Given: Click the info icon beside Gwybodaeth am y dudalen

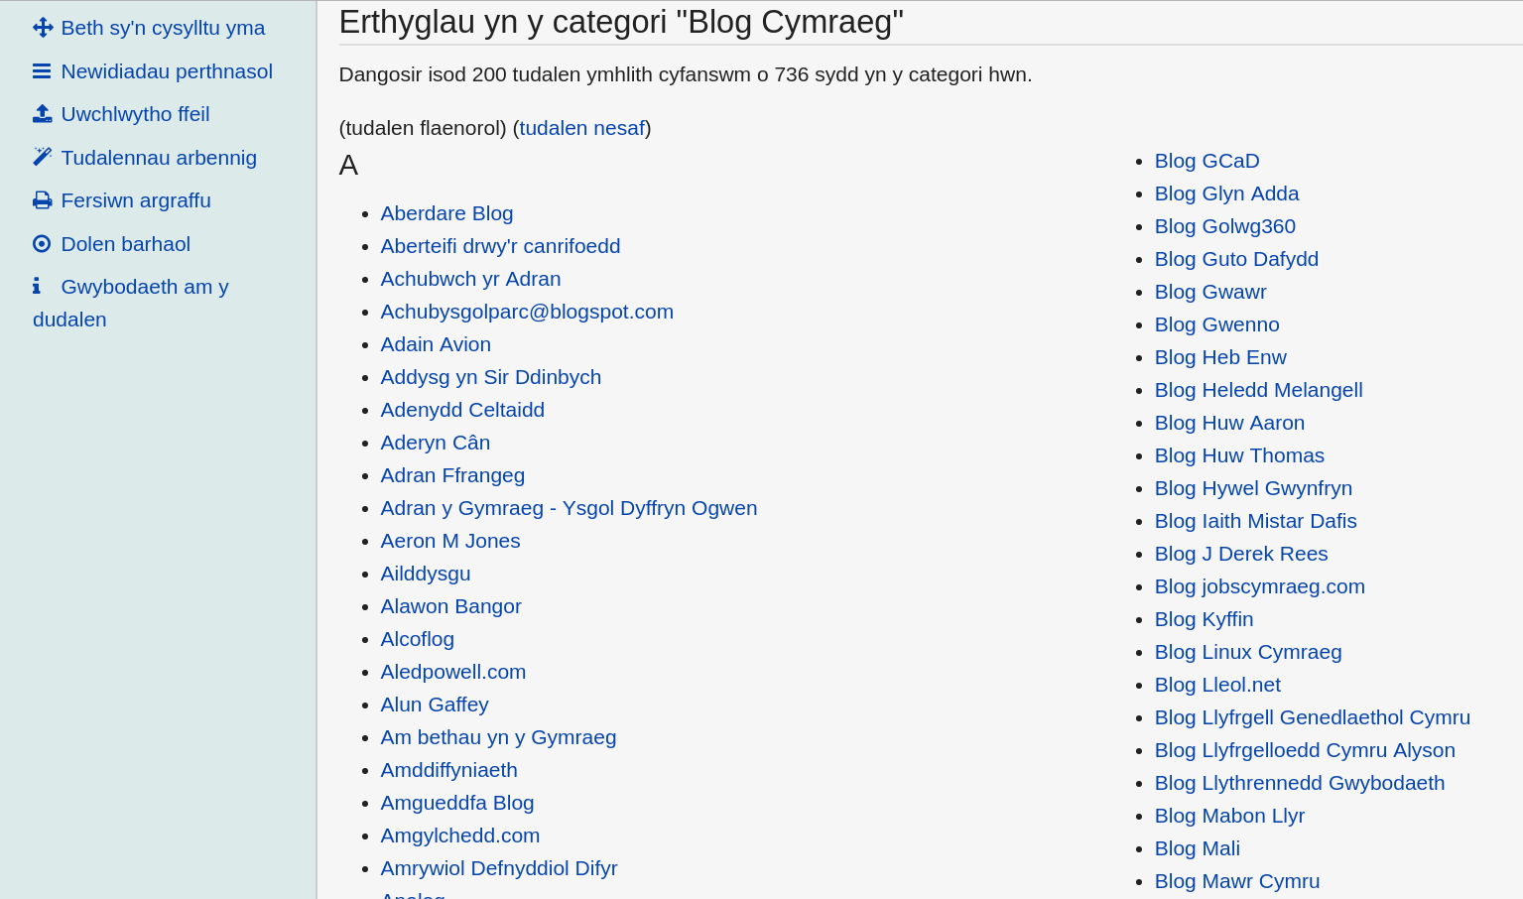Looking at the screenshot, I should point(37,287).
